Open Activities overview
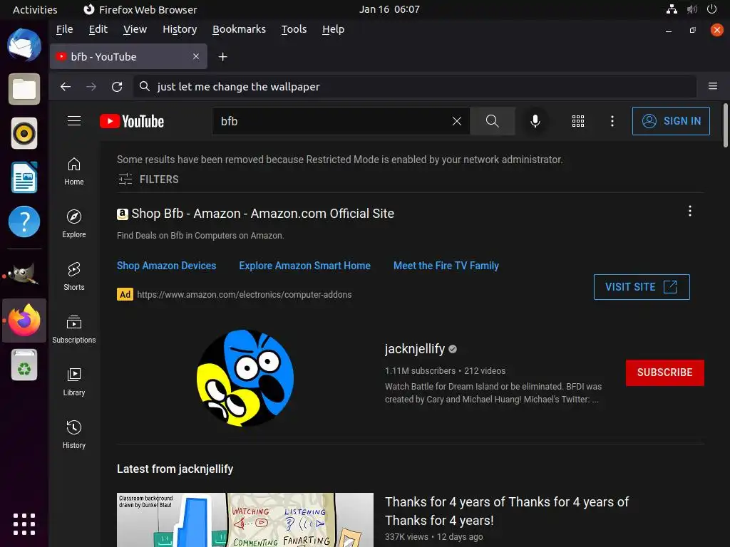 pos(35,9)
